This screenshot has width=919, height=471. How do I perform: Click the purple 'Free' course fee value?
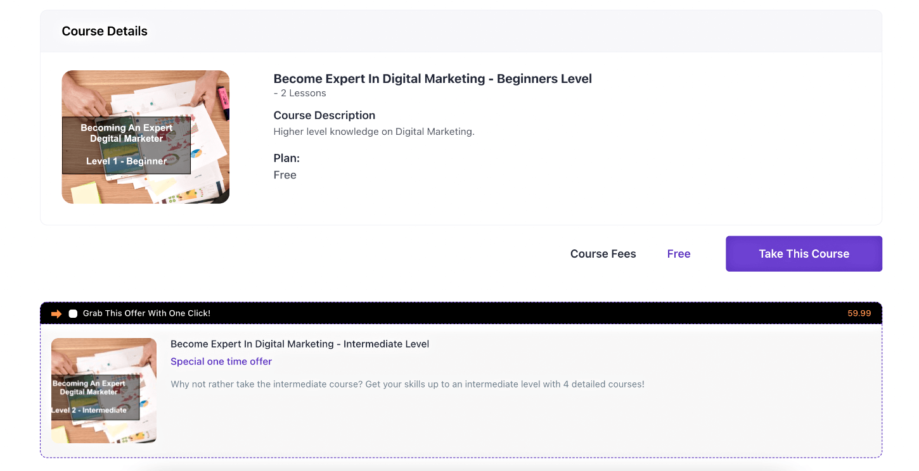(679, 254)
